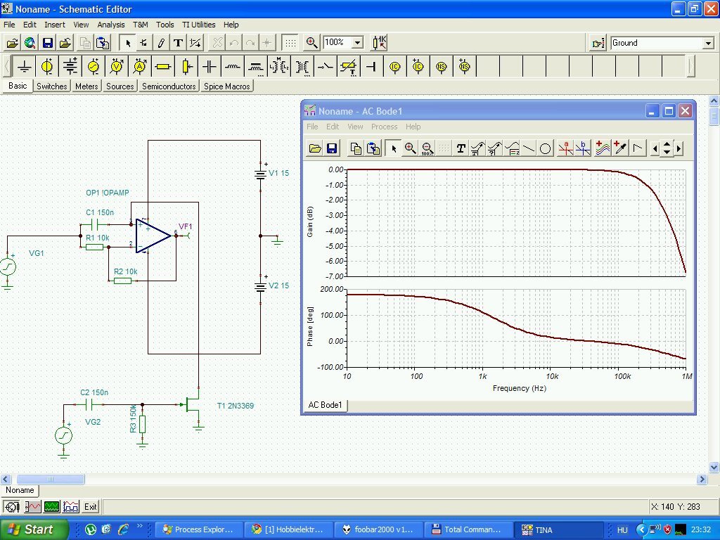Select the switch component icon

coord(325,67)
